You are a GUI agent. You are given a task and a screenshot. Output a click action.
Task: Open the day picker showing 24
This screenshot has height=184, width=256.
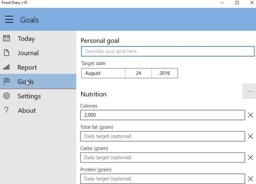tap(138, 73)
